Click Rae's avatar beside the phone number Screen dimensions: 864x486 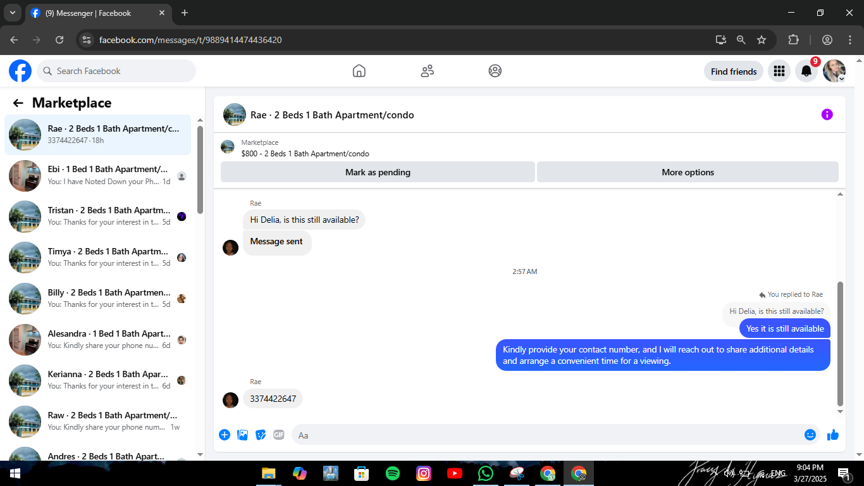[230, 400]
